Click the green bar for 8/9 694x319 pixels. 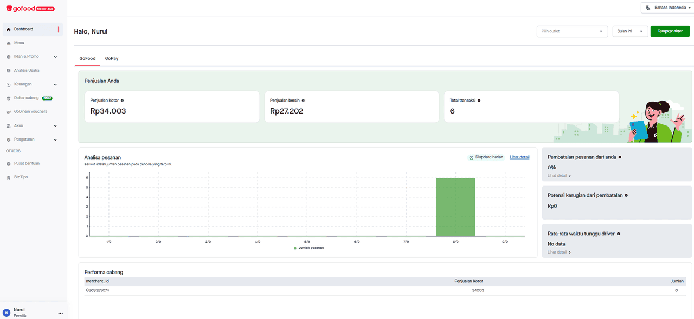click(456, 207)
